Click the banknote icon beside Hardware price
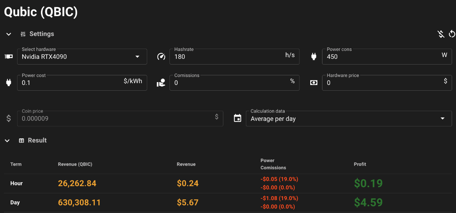 coord(314,83)
